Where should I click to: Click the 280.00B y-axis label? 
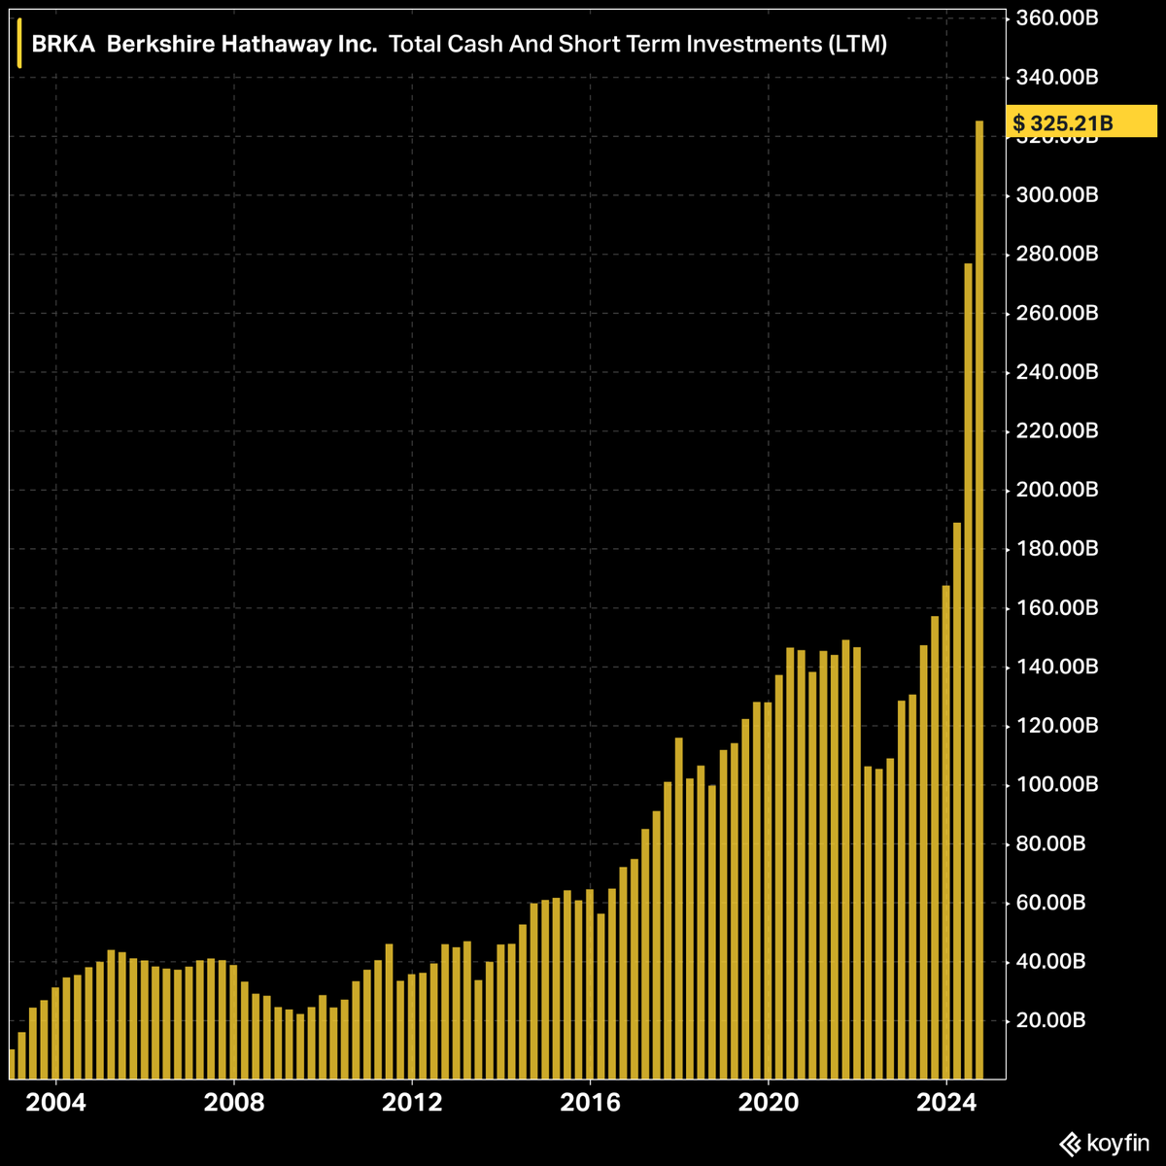coord(1057,254)
